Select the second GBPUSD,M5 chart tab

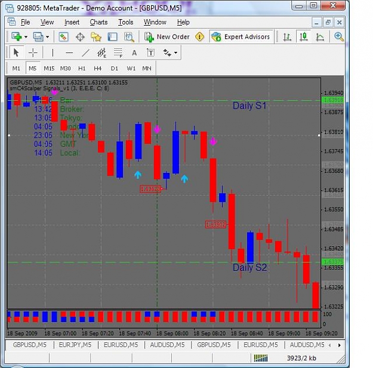[214, 345]
